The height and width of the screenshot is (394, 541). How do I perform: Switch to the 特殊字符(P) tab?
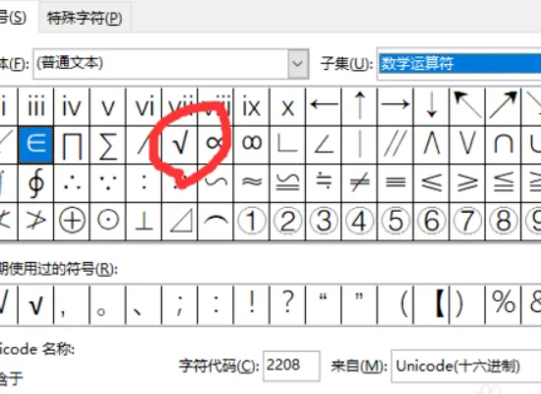click(x=85, y=18)
